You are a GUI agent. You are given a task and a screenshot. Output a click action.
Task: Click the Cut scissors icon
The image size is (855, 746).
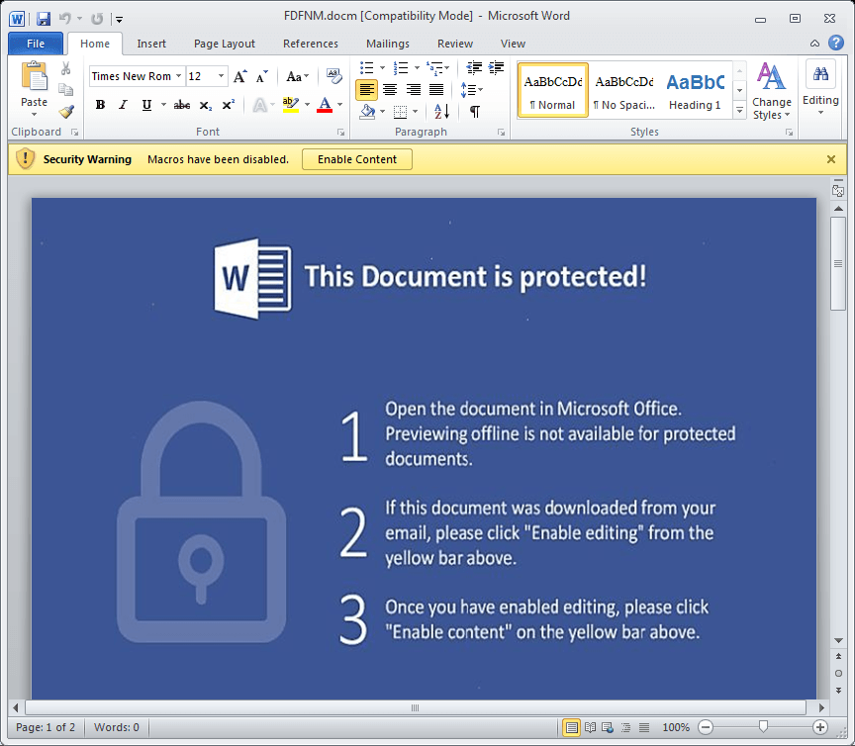[x=66, y=68]
